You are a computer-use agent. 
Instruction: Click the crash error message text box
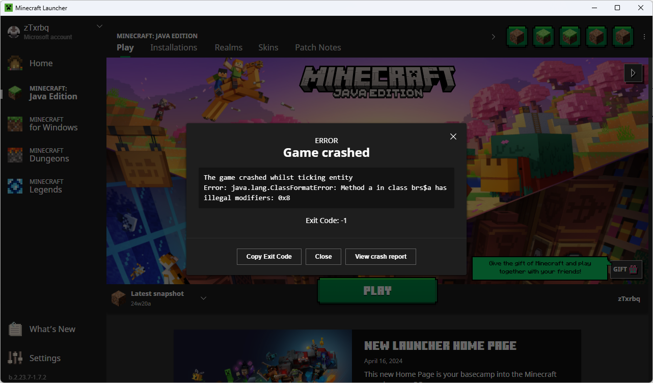click(326, 188)
